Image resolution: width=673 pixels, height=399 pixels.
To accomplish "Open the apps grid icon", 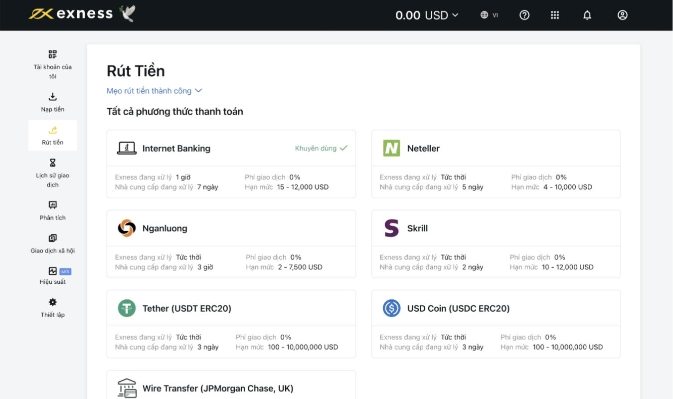I will coord(555,15).
